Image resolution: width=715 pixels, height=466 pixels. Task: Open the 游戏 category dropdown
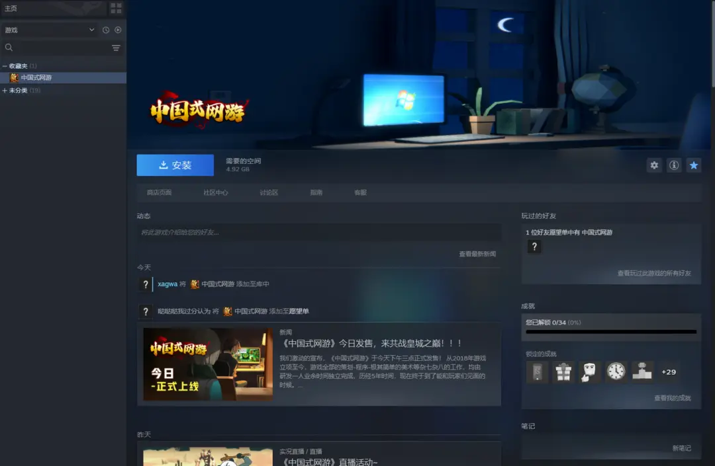coord(49,30)
